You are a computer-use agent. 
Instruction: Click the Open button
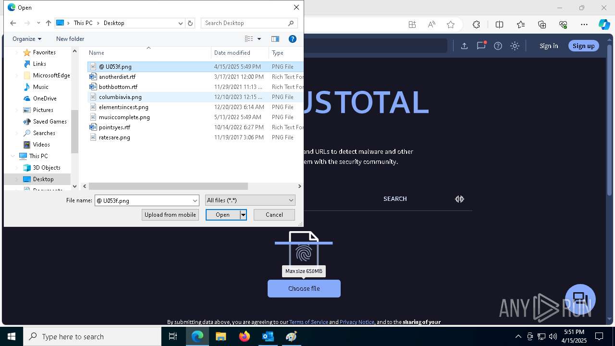tap(222, 215)
